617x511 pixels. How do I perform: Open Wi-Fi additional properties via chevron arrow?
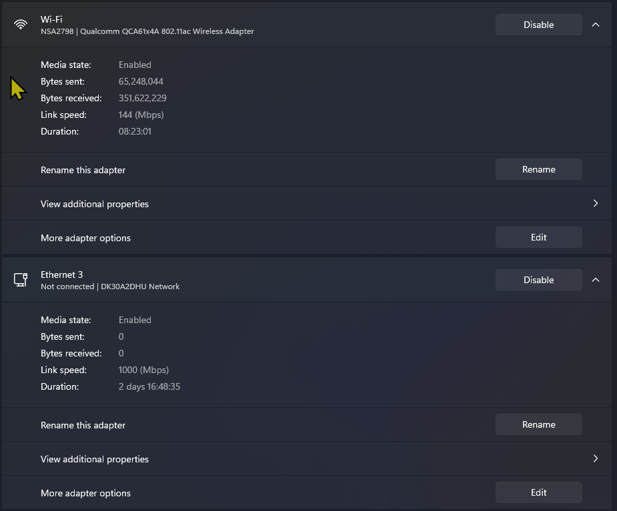pos(596,203)
